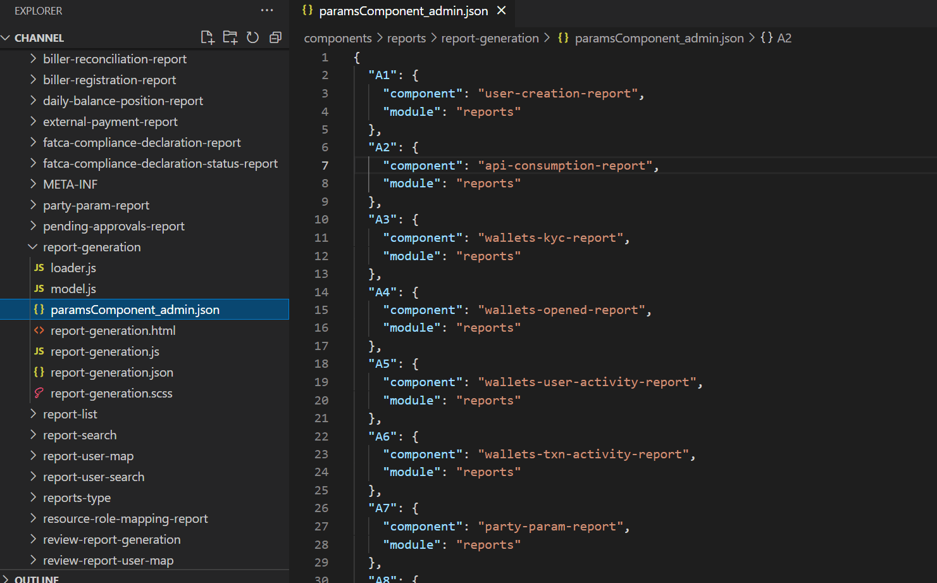Close the paramsComponent_admin.json tab
937x583 pixels.
click(502, 11)
